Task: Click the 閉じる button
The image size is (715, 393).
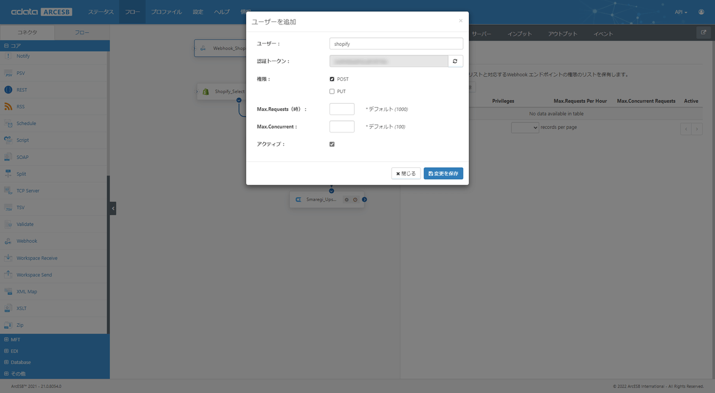Action: click(406, 173)
